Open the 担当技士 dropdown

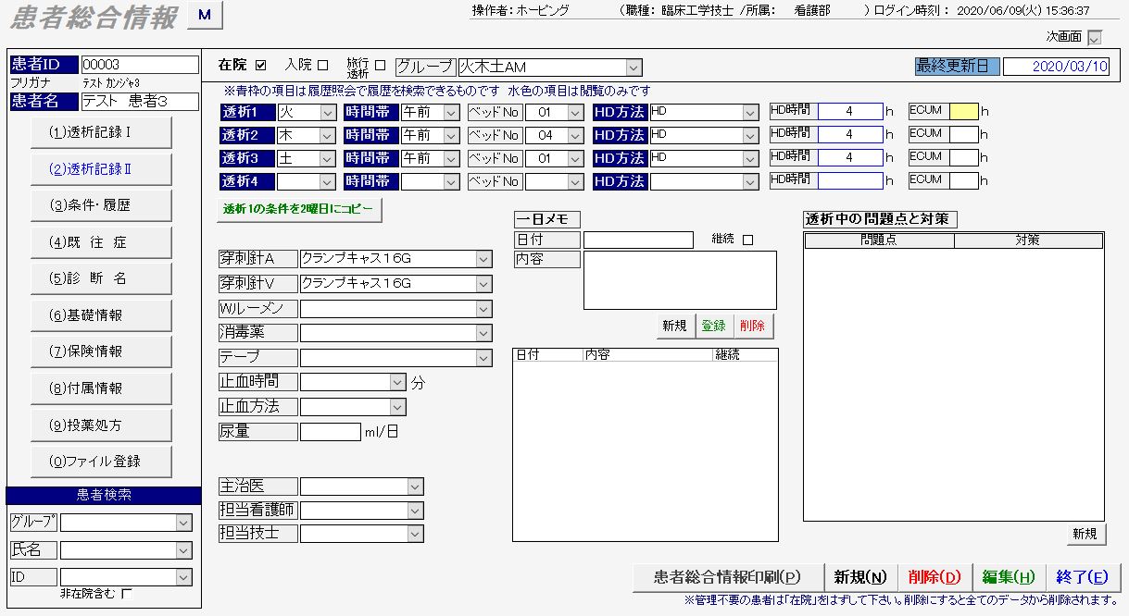[x=415, y=533]
